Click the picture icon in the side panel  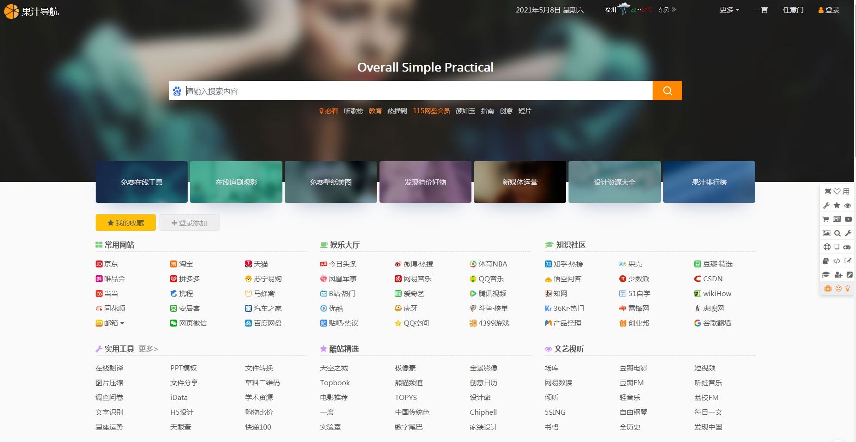pos(826,233)
